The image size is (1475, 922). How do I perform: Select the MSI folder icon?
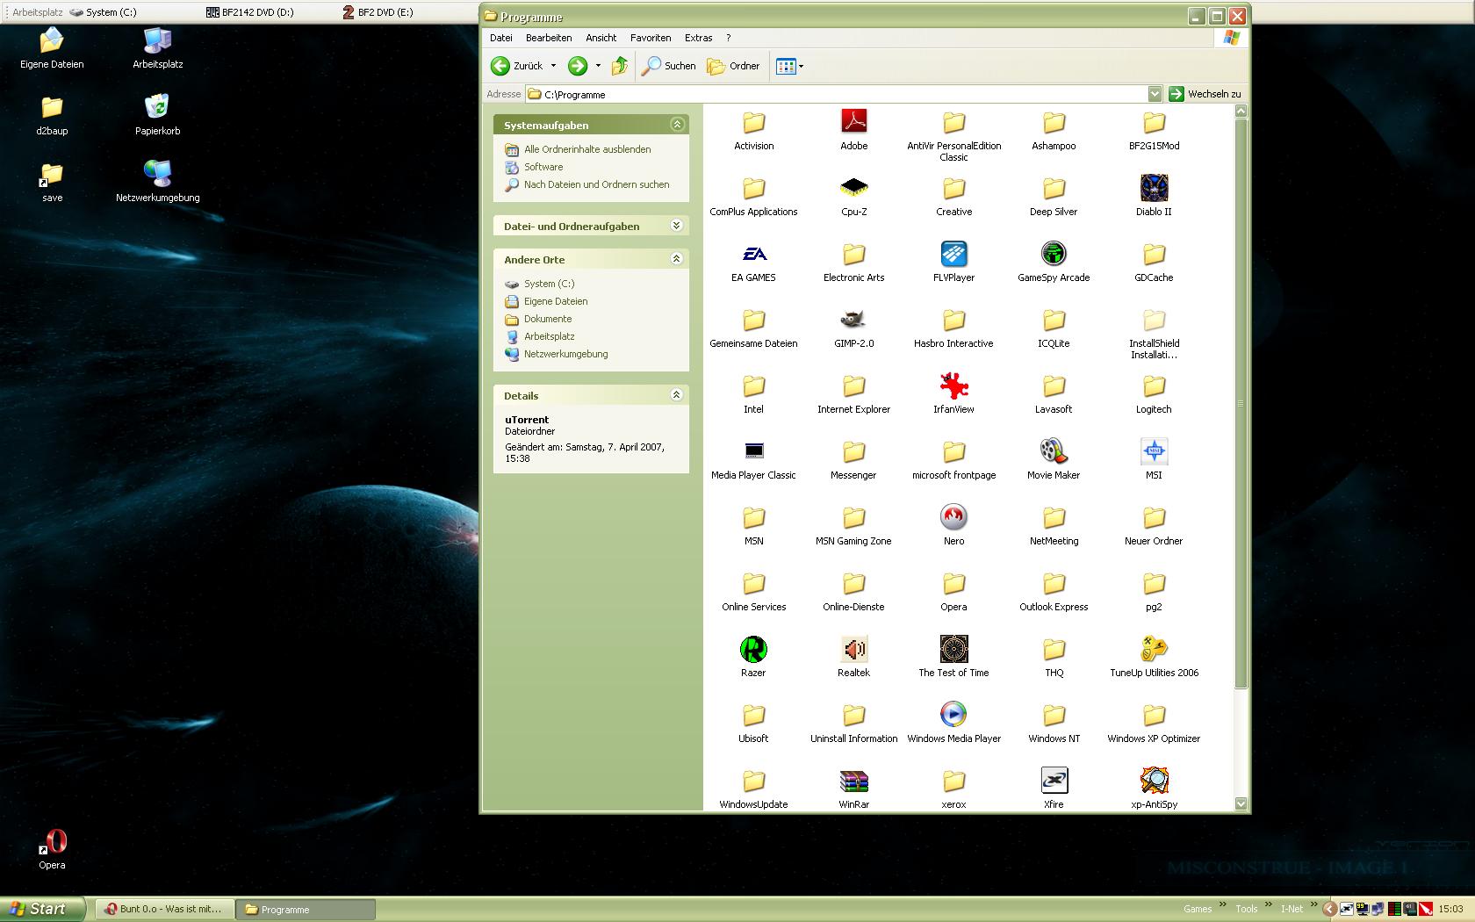1154,451
